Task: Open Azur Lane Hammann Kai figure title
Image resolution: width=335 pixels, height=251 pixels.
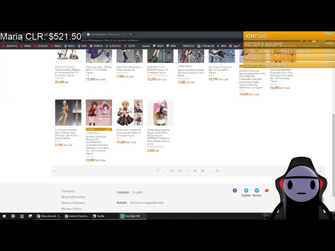Action: (x=220, y=70)
